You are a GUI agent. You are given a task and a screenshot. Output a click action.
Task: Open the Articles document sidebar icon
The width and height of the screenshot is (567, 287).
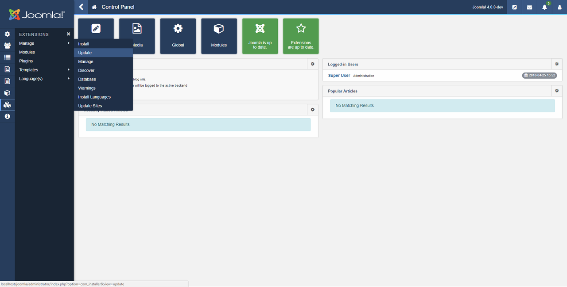coord(7,81)
